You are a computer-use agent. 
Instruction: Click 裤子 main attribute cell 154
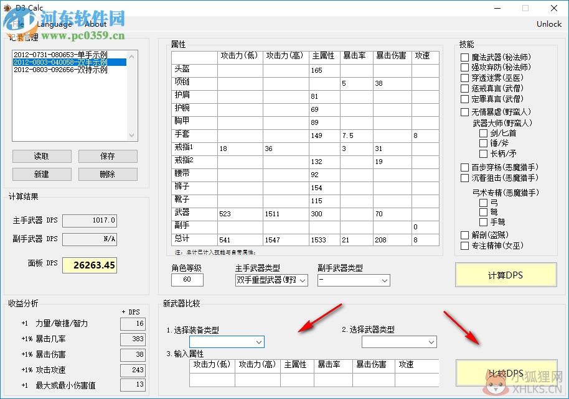324,188
